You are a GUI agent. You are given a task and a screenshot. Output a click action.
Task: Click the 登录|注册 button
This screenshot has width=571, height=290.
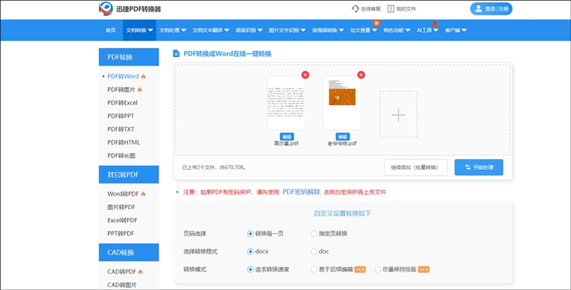click(x=491, y=8)
